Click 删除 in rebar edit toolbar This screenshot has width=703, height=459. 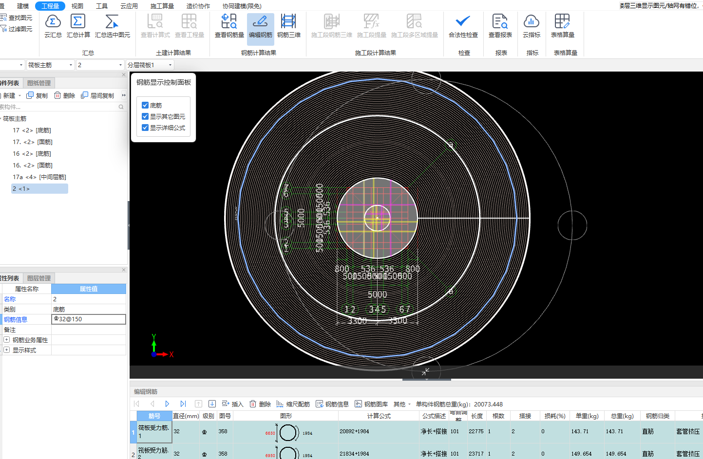point(260,404)
